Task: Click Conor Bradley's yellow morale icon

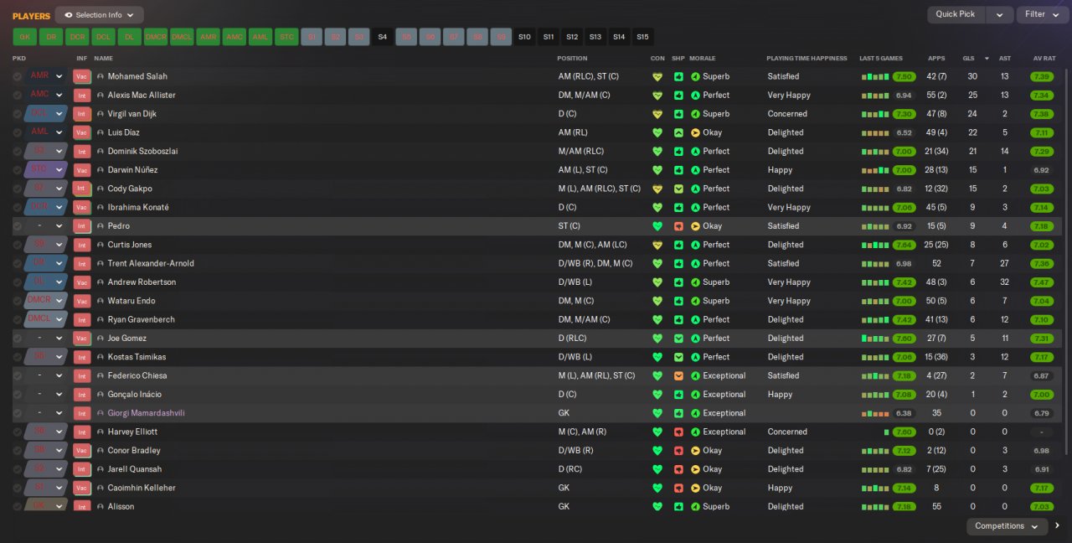Action: click(695, 451)
